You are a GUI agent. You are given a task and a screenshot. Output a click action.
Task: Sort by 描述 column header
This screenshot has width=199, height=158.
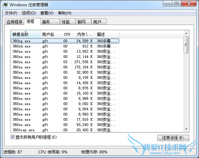coord(107,34)
